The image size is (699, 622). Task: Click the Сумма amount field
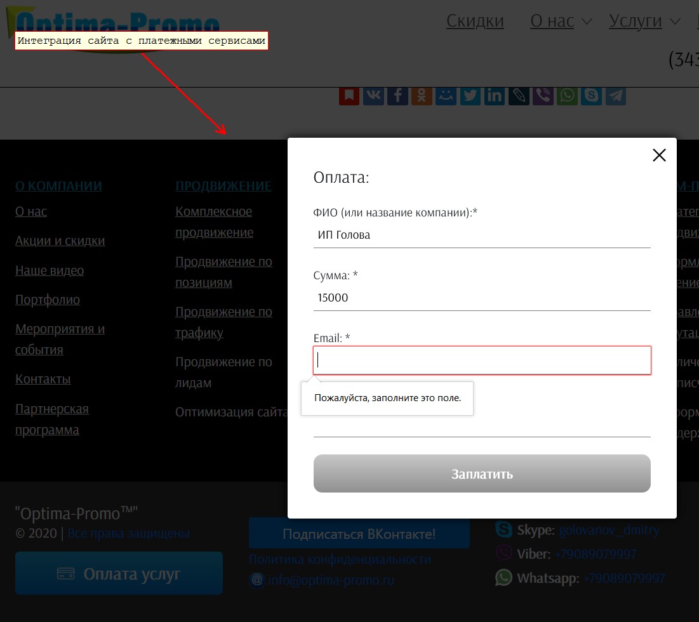coord(482,298)
